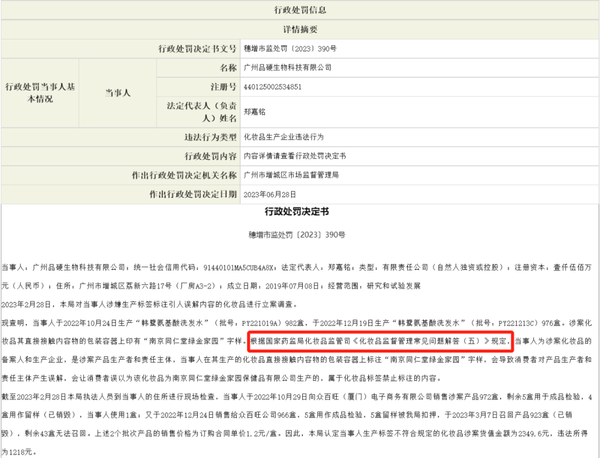Click the 当事人 merged table cell

118,92
